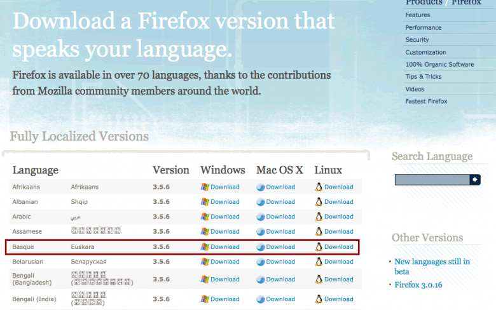Image resolution: width=496 pixels, height=310 pixels.
Task: Open the 100% Organic Software link
Action: tap(439, 64)
